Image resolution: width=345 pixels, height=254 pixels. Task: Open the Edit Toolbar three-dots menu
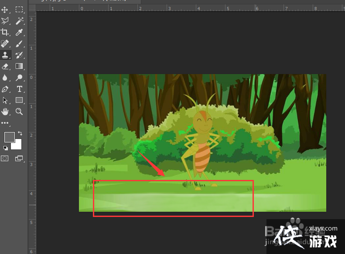pyautogui.click(x=5, y=123)
